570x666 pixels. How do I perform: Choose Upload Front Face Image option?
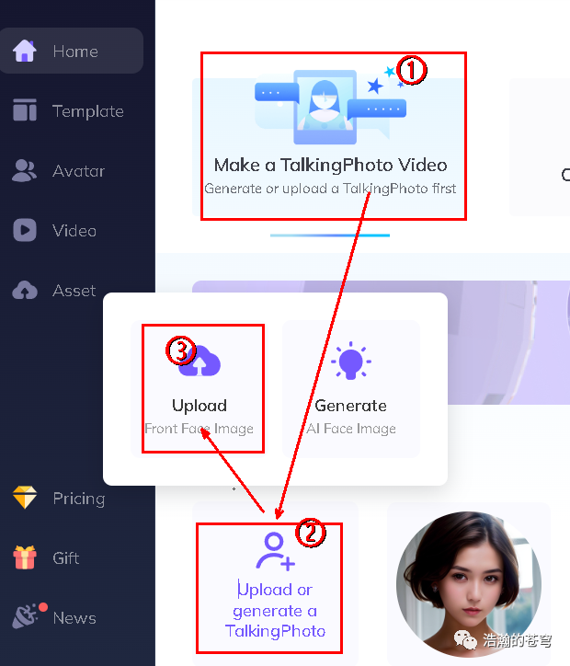(x=199, y=388)
